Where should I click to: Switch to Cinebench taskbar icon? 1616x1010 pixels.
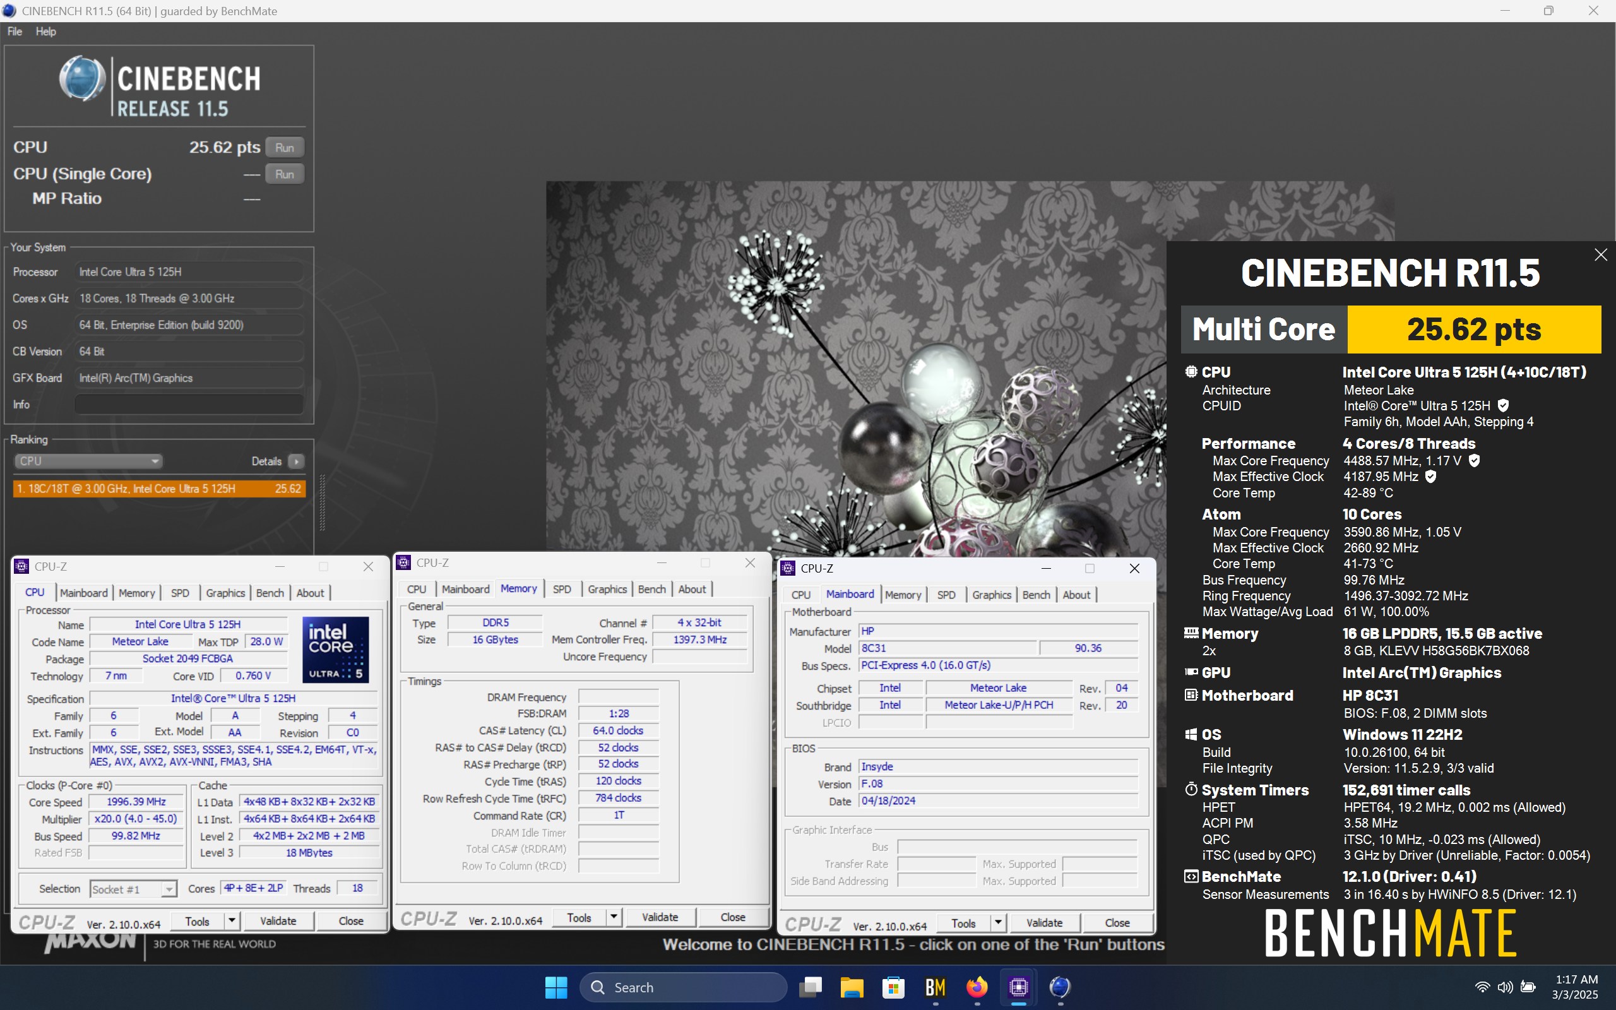pos(1060,987)
